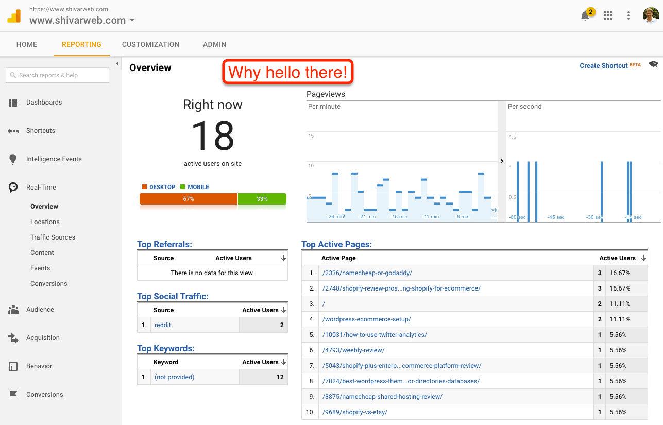
Task: Open the notifications bell icon
Action: [x=586, y=15]
